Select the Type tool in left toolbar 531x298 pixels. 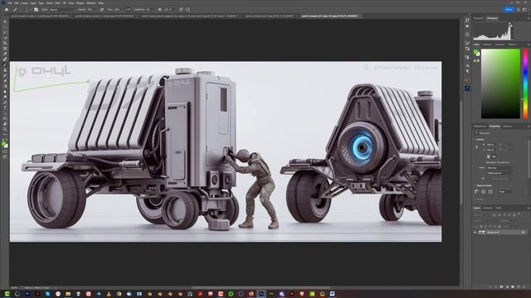point(5,108)
